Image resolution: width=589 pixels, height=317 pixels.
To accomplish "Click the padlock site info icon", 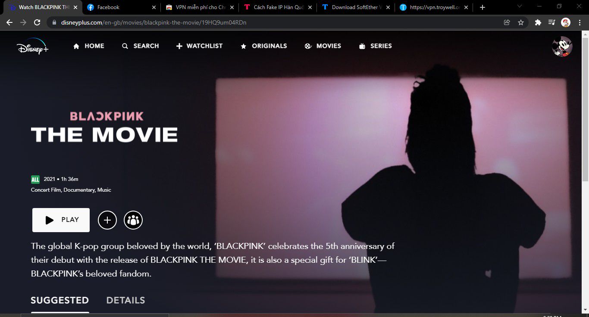I will point(54,22).
